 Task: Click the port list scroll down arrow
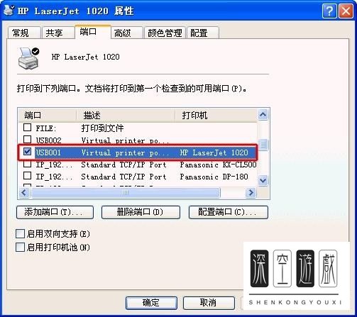[263, 180]
